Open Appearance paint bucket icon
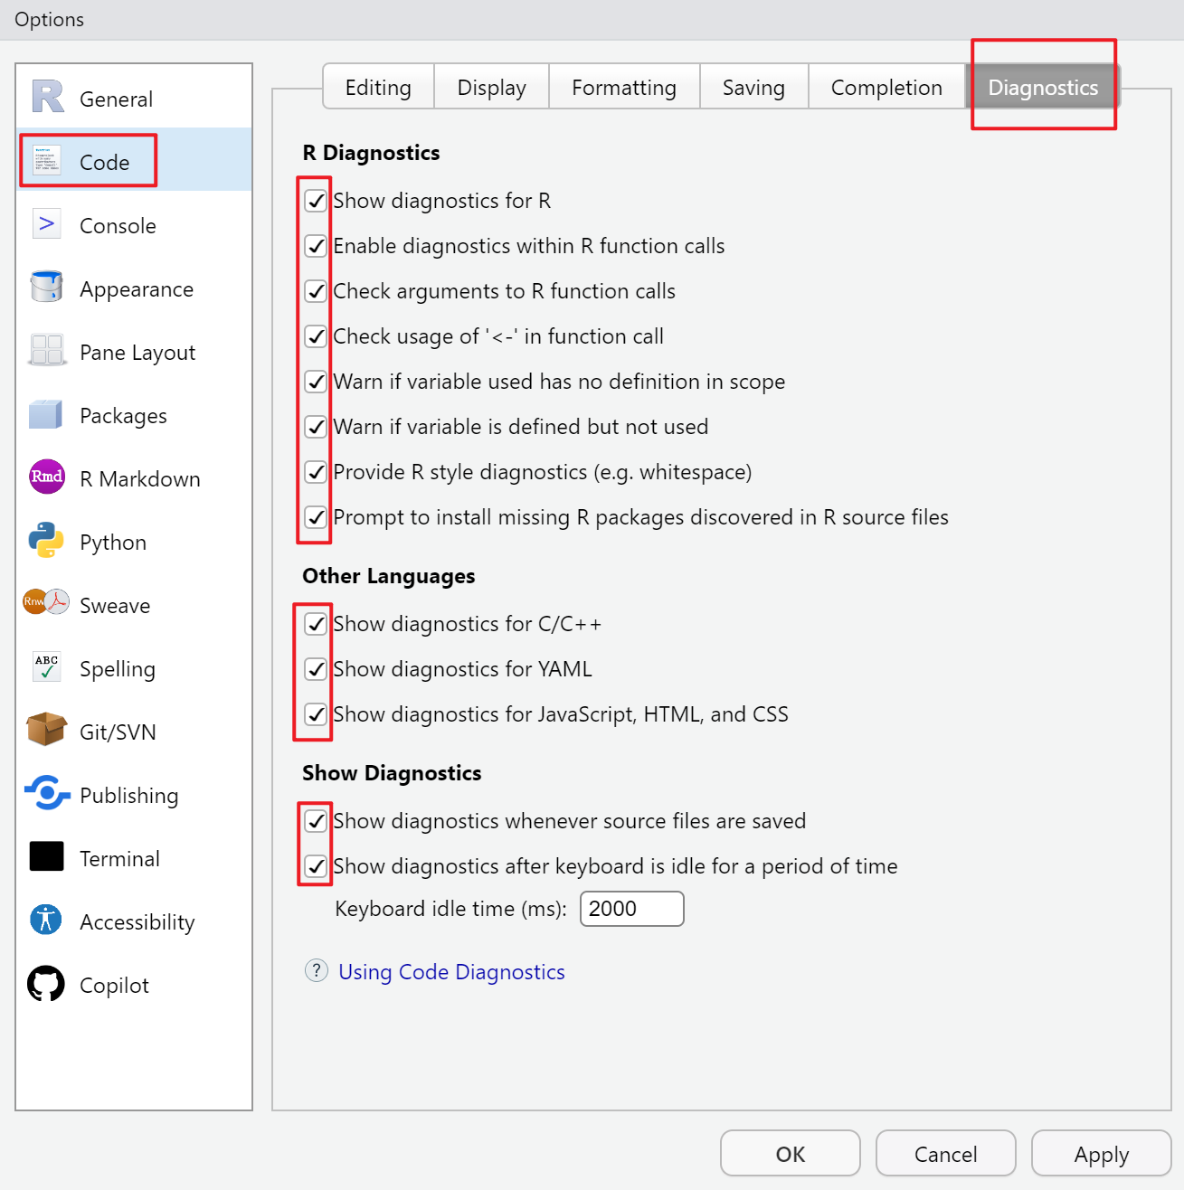 coord(46,287)
